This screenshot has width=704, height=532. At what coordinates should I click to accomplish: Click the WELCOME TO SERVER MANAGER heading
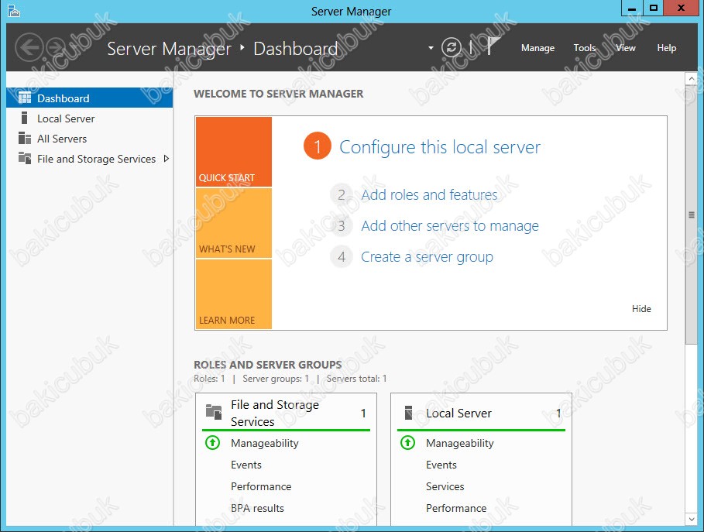click(278, 94)
